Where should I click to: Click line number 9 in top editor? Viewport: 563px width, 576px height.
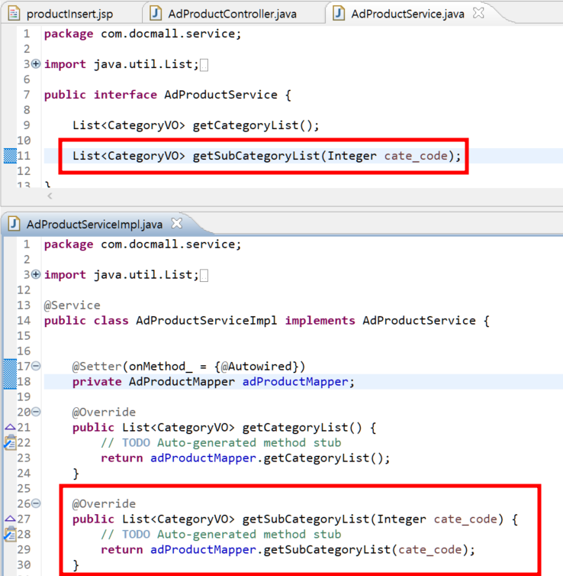27,125
